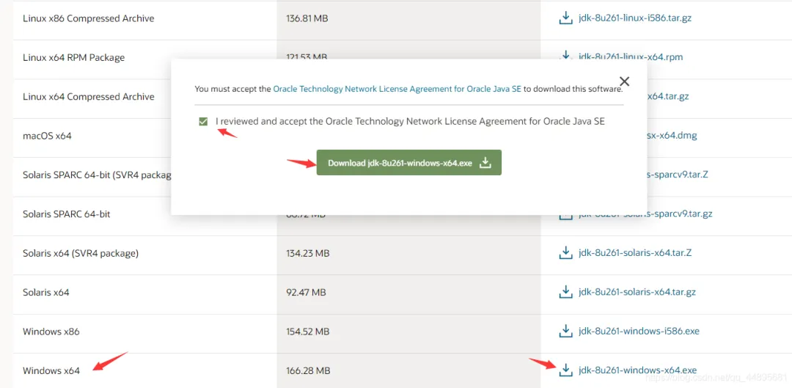Select 134.23 MB size cell
The width and height of the screenshot is (792, 388).
click(307, 253)
